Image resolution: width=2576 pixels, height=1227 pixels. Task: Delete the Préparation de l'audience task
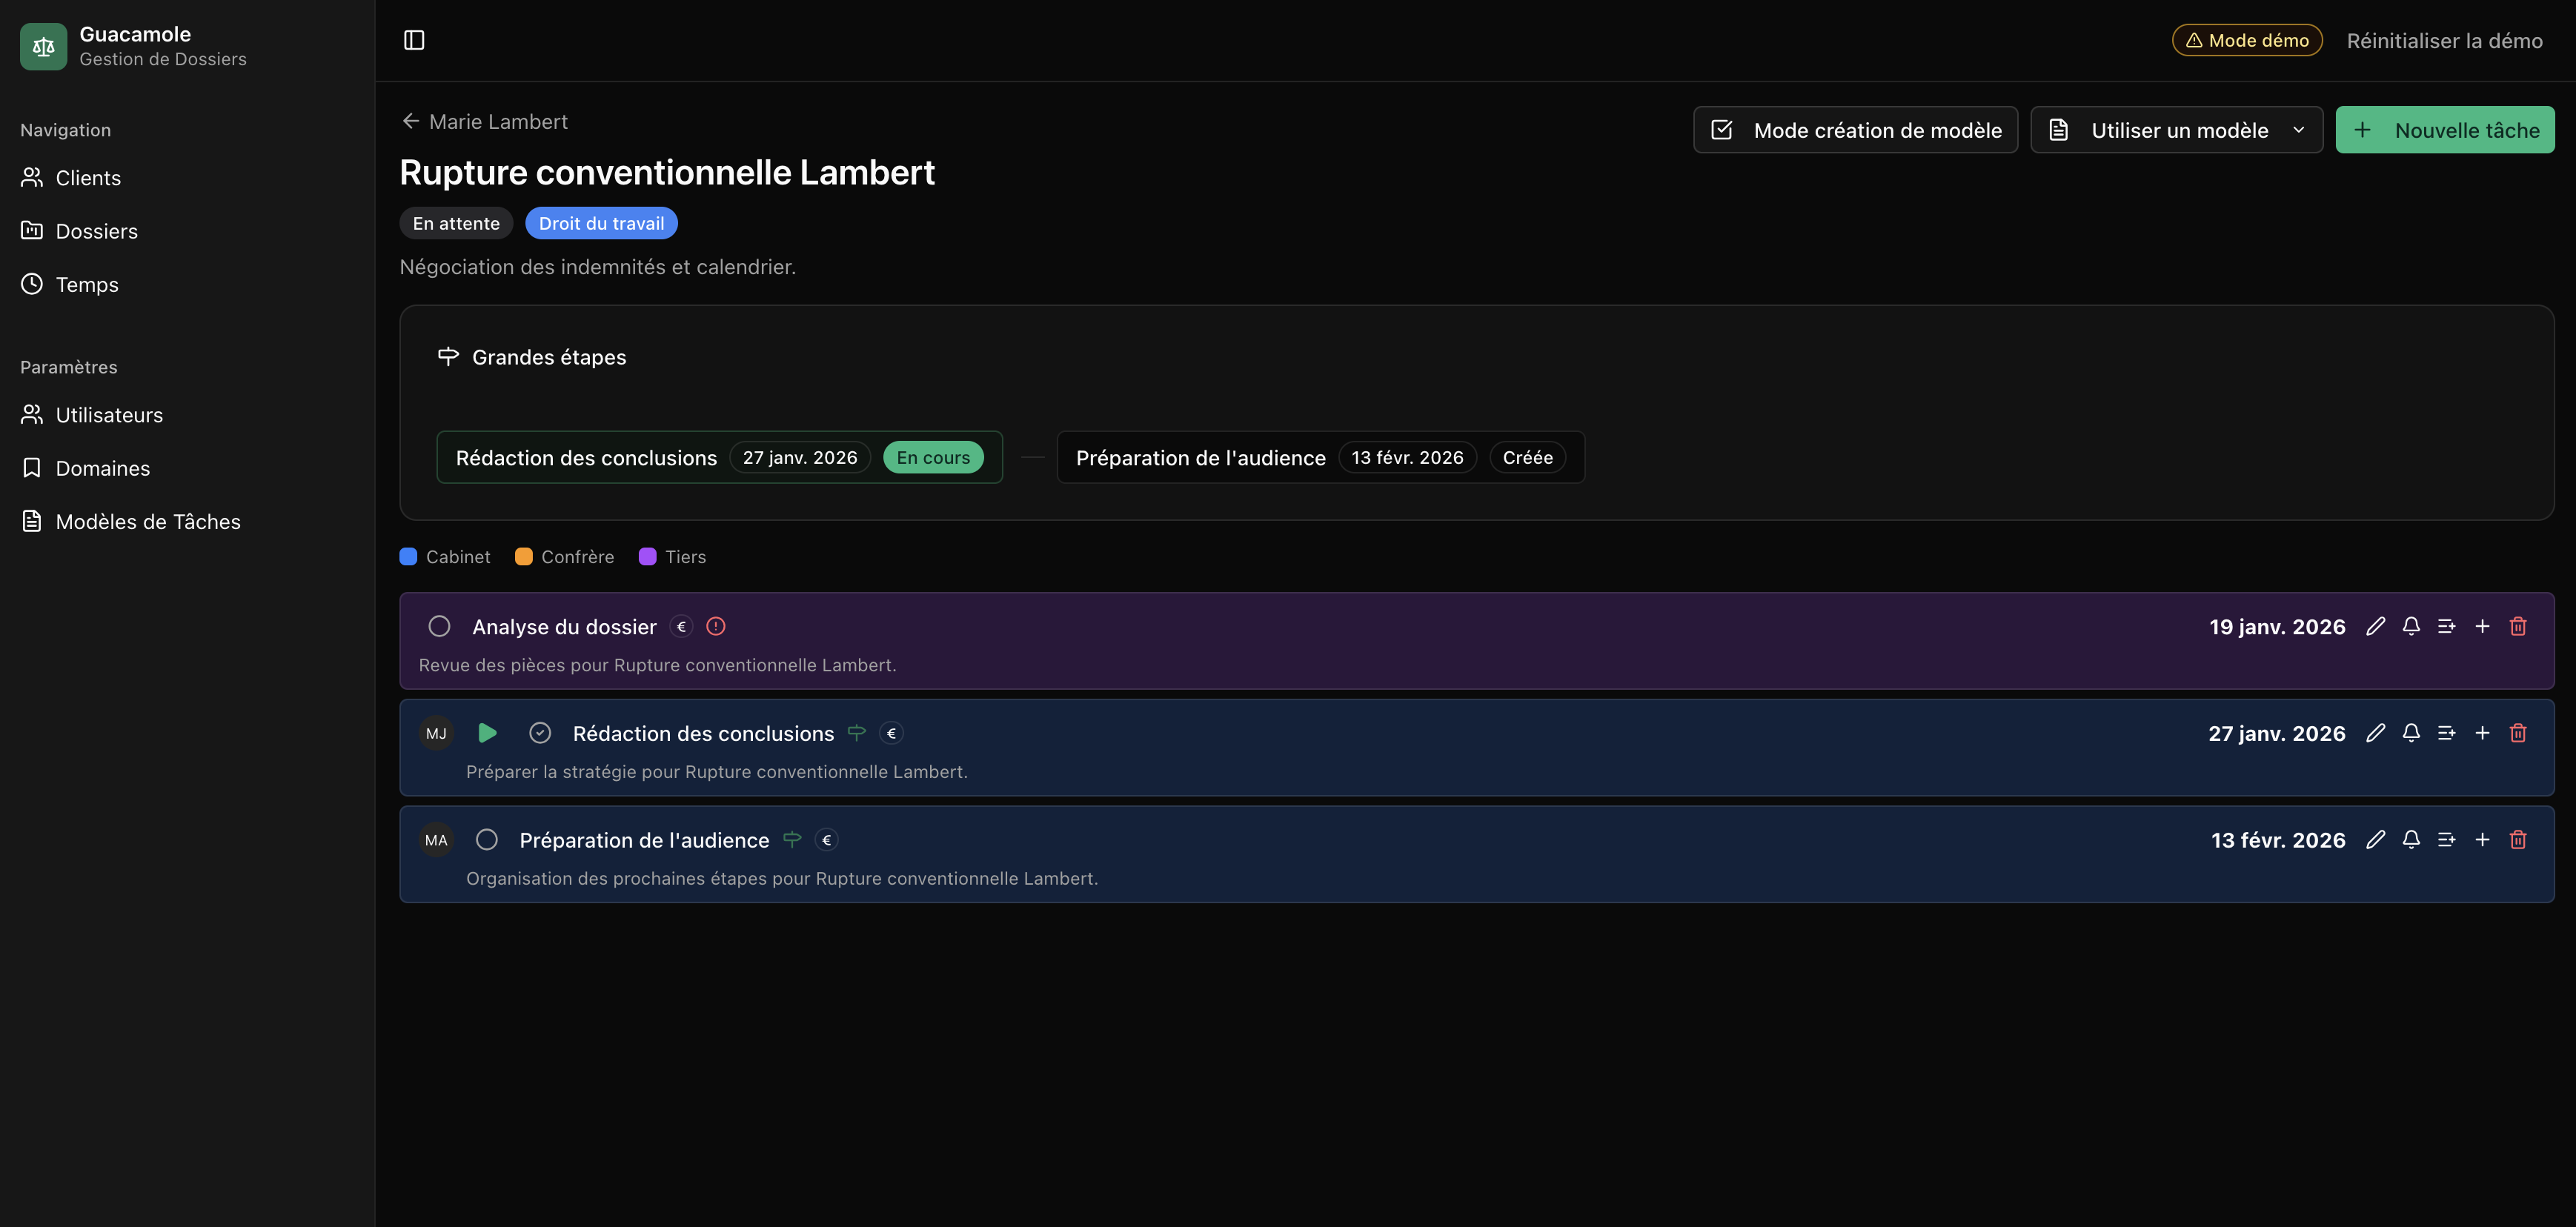pos(2517,840)
